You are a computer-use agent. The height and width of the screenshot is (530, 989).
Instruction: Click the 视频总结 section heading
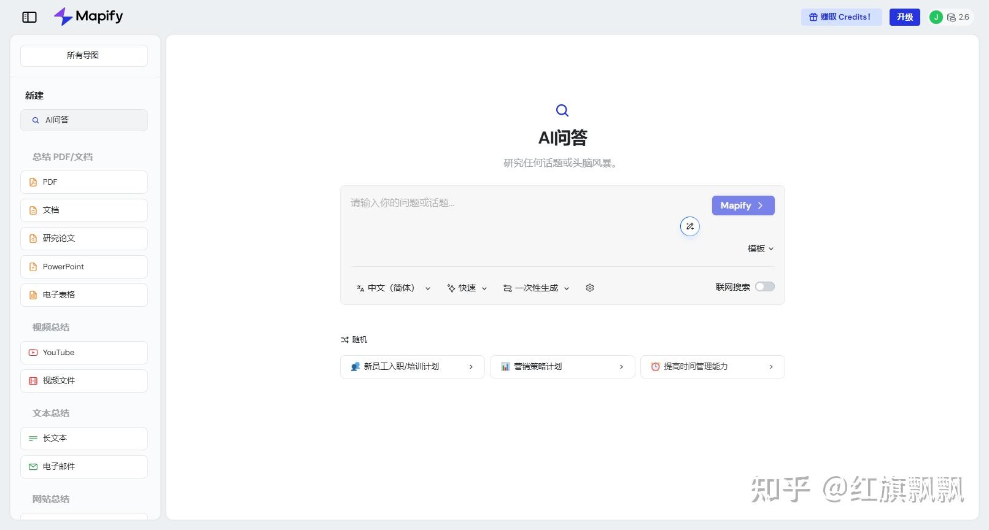(51, 328)
